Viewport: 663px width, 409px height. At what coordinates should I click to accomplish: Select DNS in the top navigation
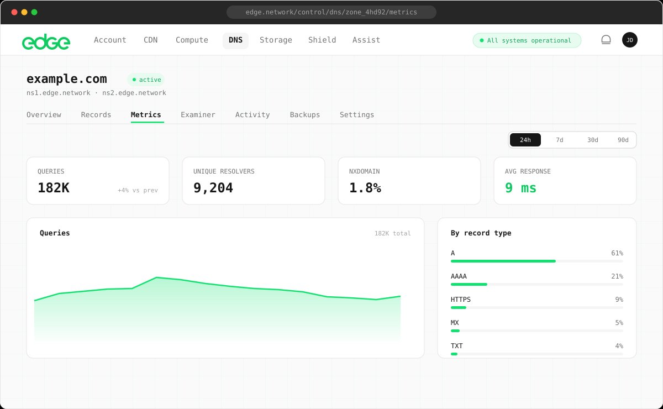click(235, 40)
